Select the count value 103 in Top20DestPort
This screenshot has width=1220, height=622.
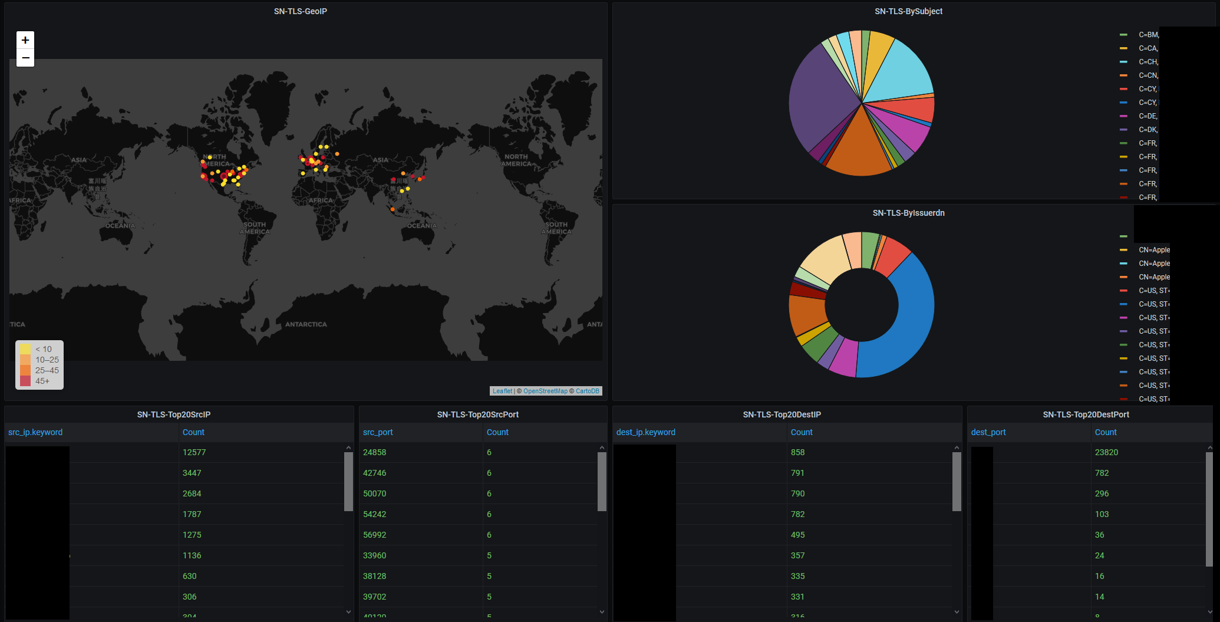(x=1102, y=514)
